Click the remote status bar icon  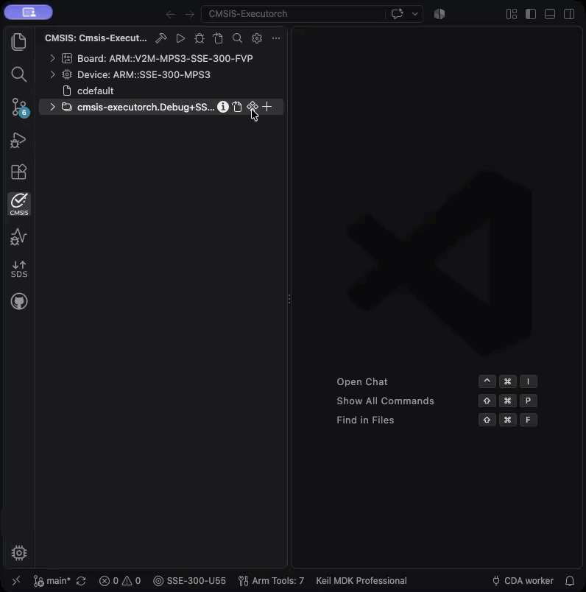pos(16,580)
